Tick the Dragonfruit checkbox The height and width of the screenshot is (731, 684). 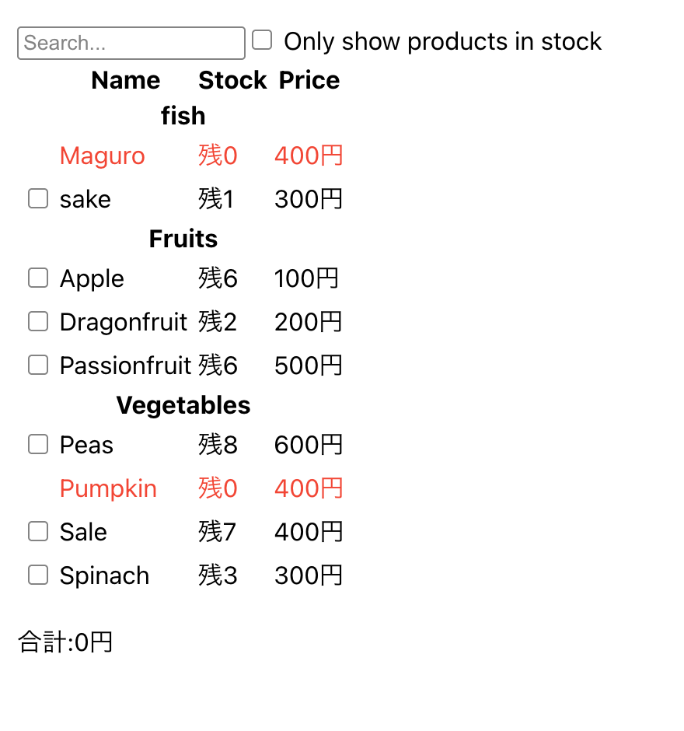[x=38, y=322]
